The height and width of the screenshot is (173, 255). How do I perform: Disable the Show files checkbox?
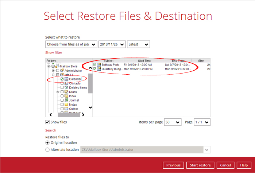(x=47, y=122)
